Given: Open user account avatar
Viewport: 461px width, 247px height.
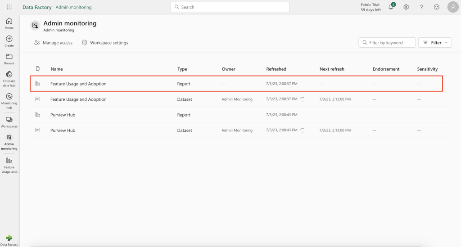Looking at the screenshot, I should [453, 7].
